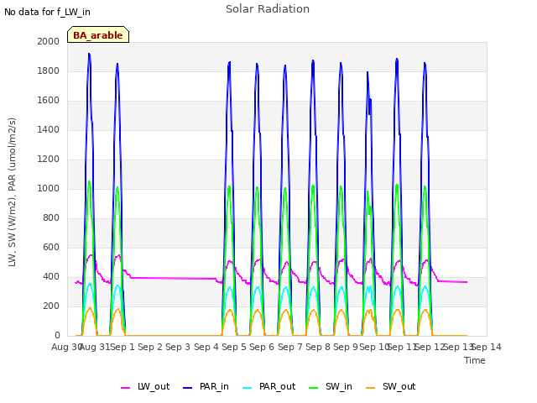
Task: Click the 1600 y-axis tick label
Action: coord(49,101)
